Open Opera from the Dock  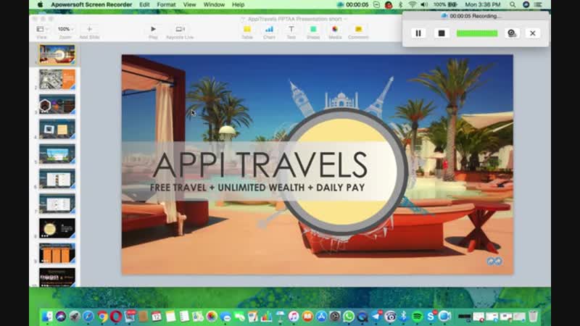116,317
